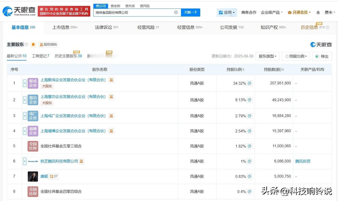Viewport: 338px width, 201px height.
Task: Expand the 上海慧功企业发展合伙企业 shareholder row
Action: [x=25, y=100]
